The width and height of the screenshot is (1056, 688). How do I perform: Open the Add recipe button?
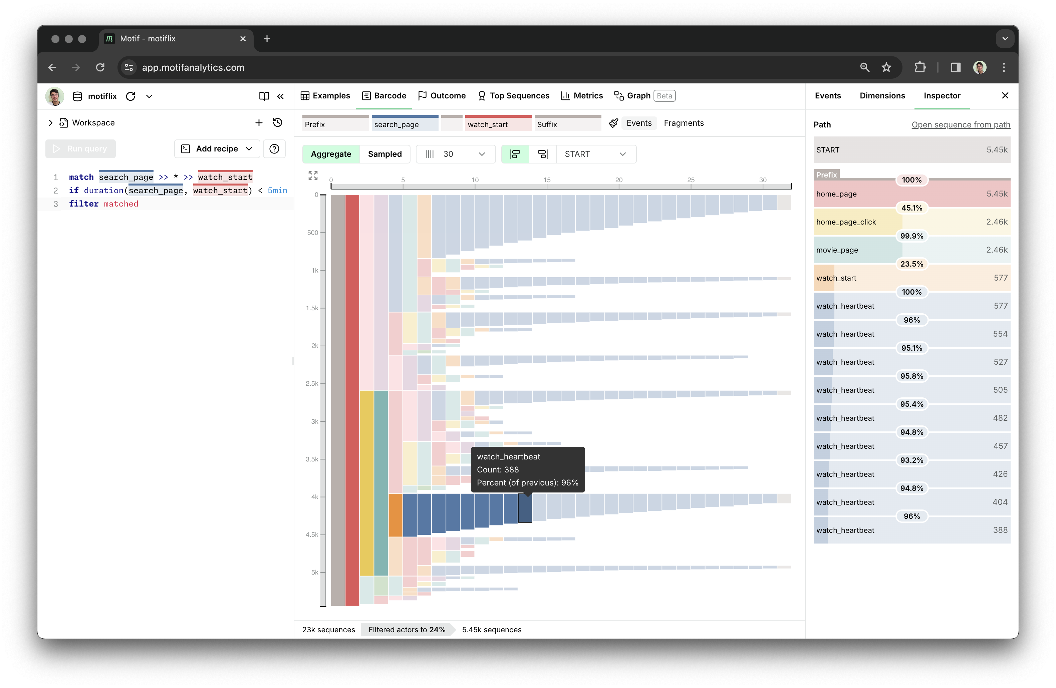[x=217, y=148]
